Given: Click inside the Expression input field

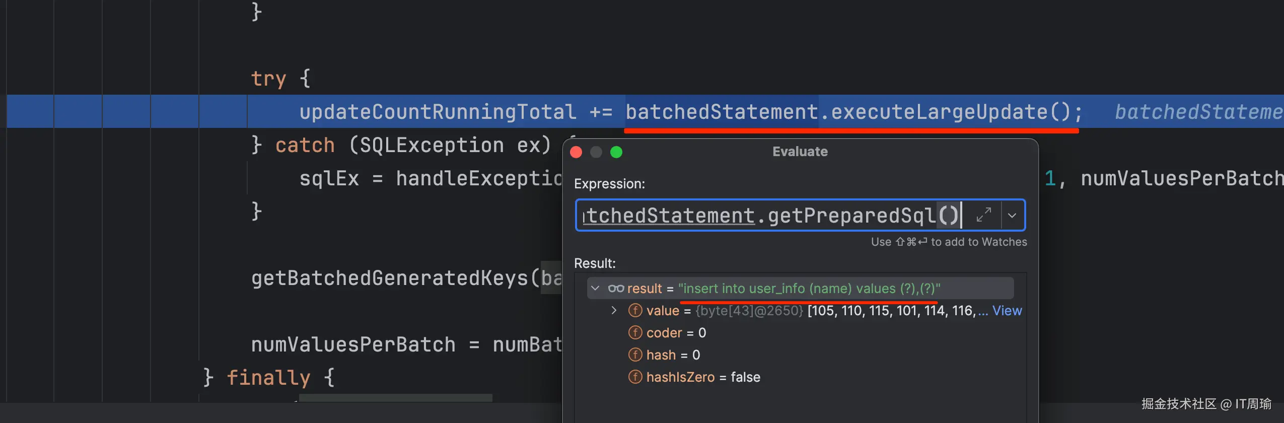Looking at the screenshot, I should 770,216.
